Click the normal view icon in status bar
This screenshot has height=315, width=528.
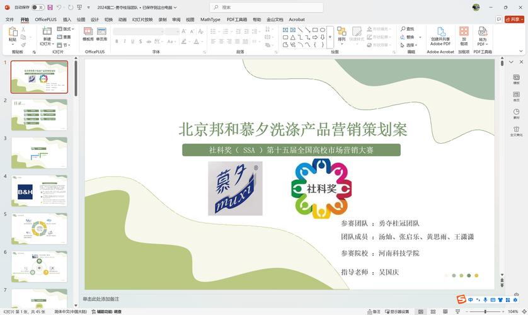[421, 312]
